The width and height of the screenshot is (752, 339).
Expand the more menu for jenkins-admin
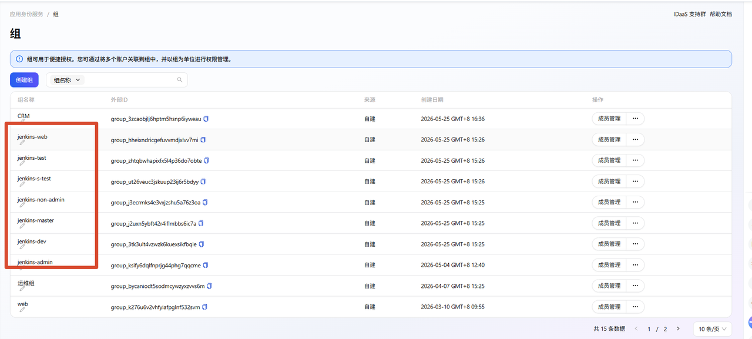click(x=635, y=265)
